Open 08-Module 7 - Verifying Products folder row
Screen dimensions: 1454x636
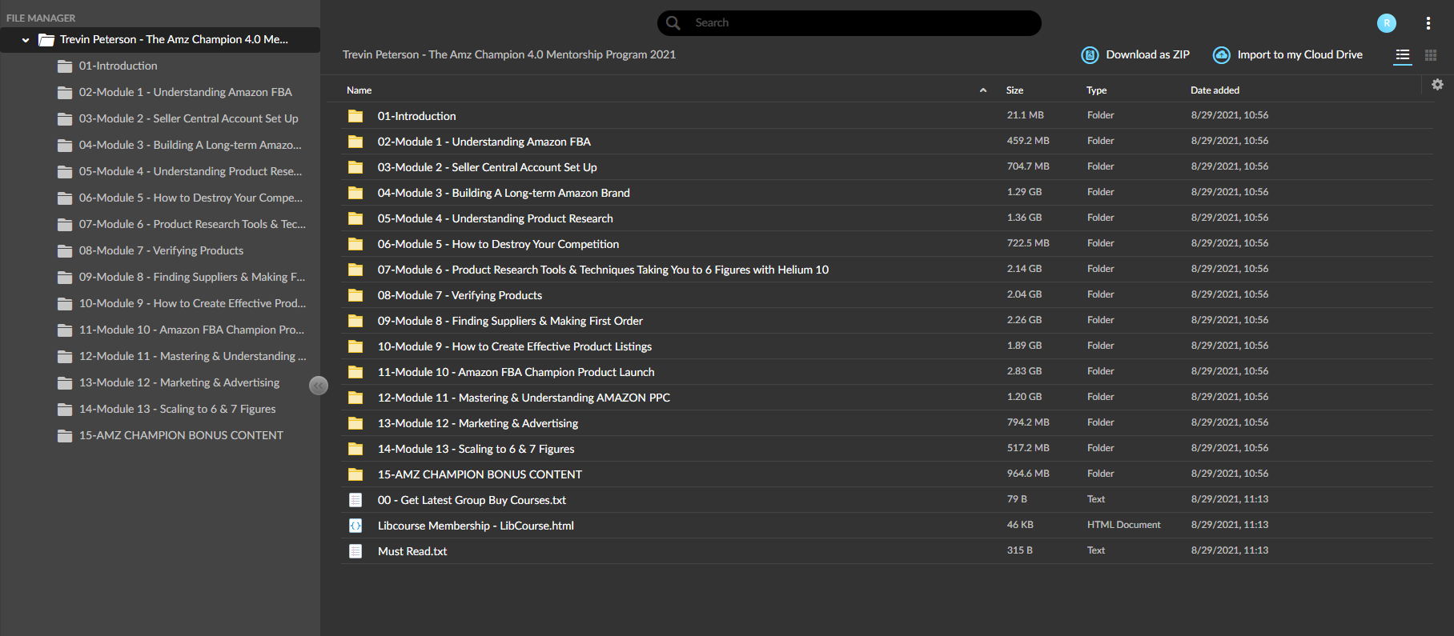[x=887, y=295]
